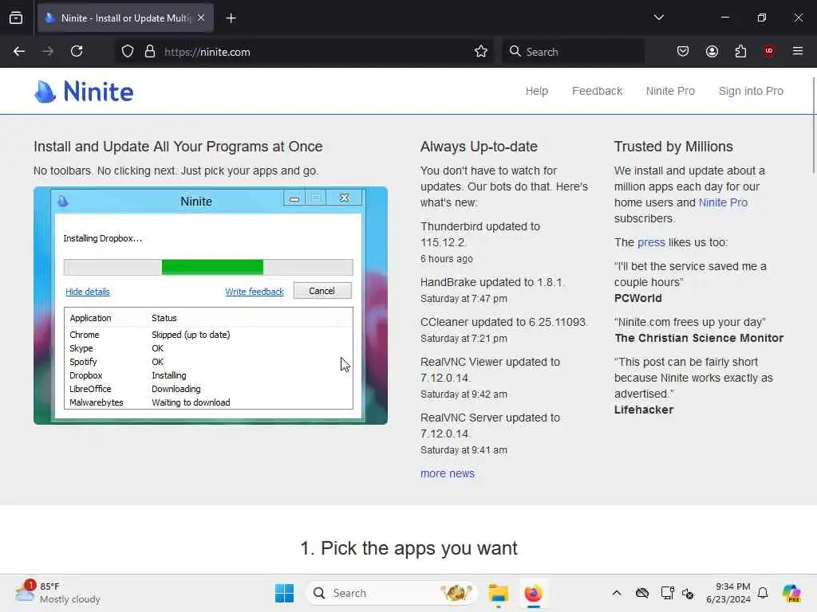Select The Christian Science Monitor text
817x612 pixels.
tap(699, 338)
